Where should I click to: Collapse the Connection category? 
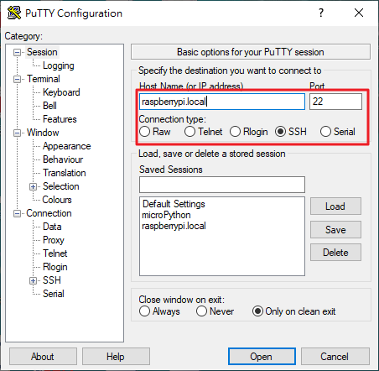click(x=18, y=213)
